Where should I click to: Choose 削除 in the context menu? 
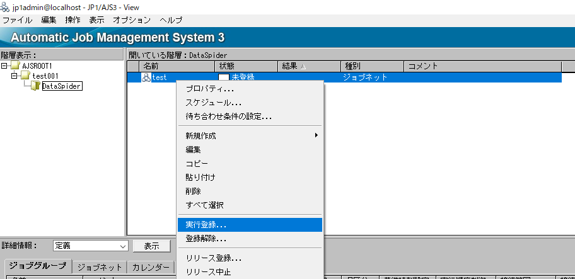tap(250, 191)
